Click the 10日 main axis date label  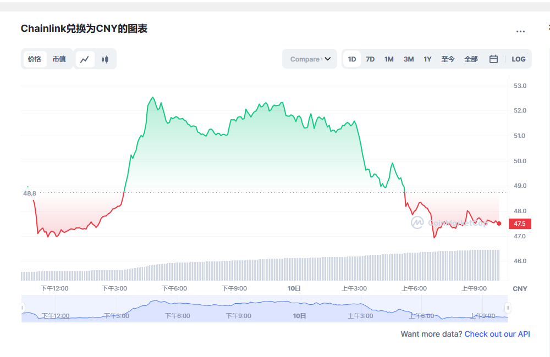click(294, 288)
